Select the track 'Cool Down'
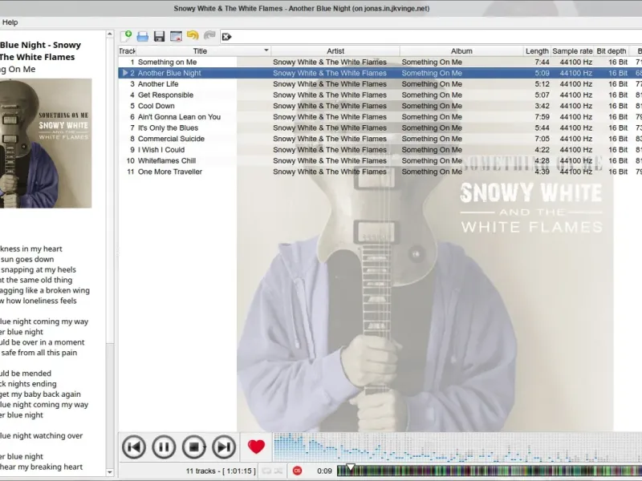 coord(156,106)
